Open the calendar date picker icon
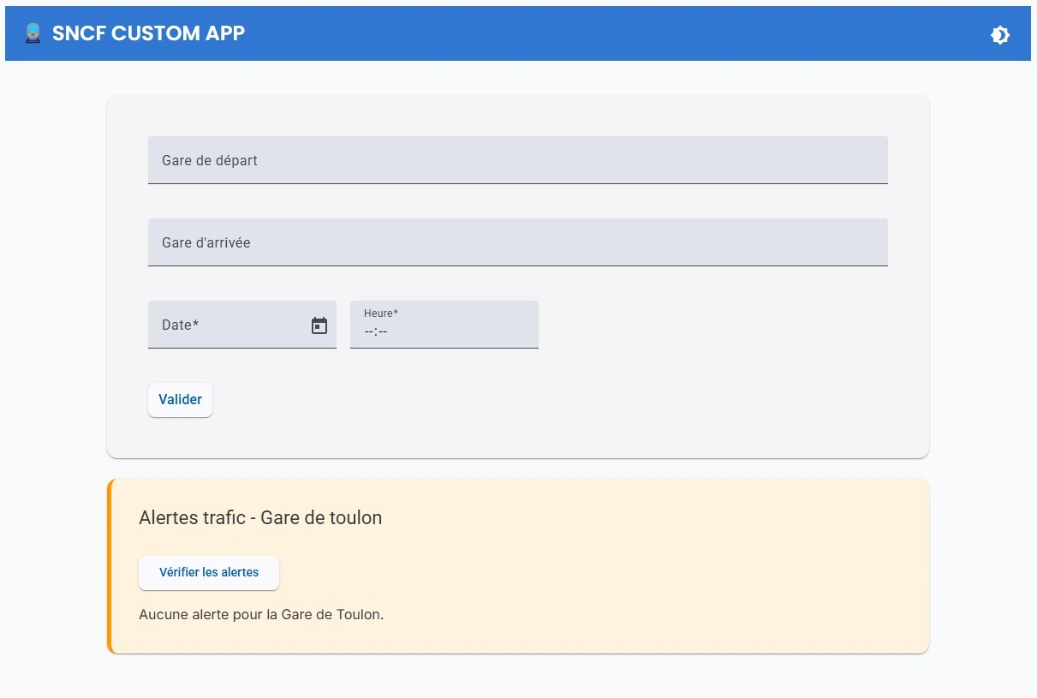The height and width of the screenshot is (698, 1037). [319, 325]
